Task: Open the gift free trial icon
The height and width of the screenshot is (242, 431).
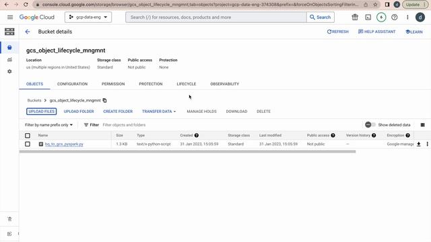Action: click(x=355, y=17)
